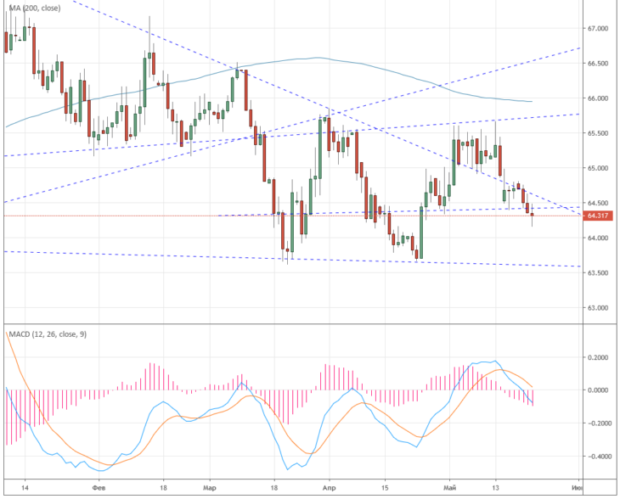Screen dimensions: 620x499
Task: Click the 63.000 price axis label
Action: point(598,308)
